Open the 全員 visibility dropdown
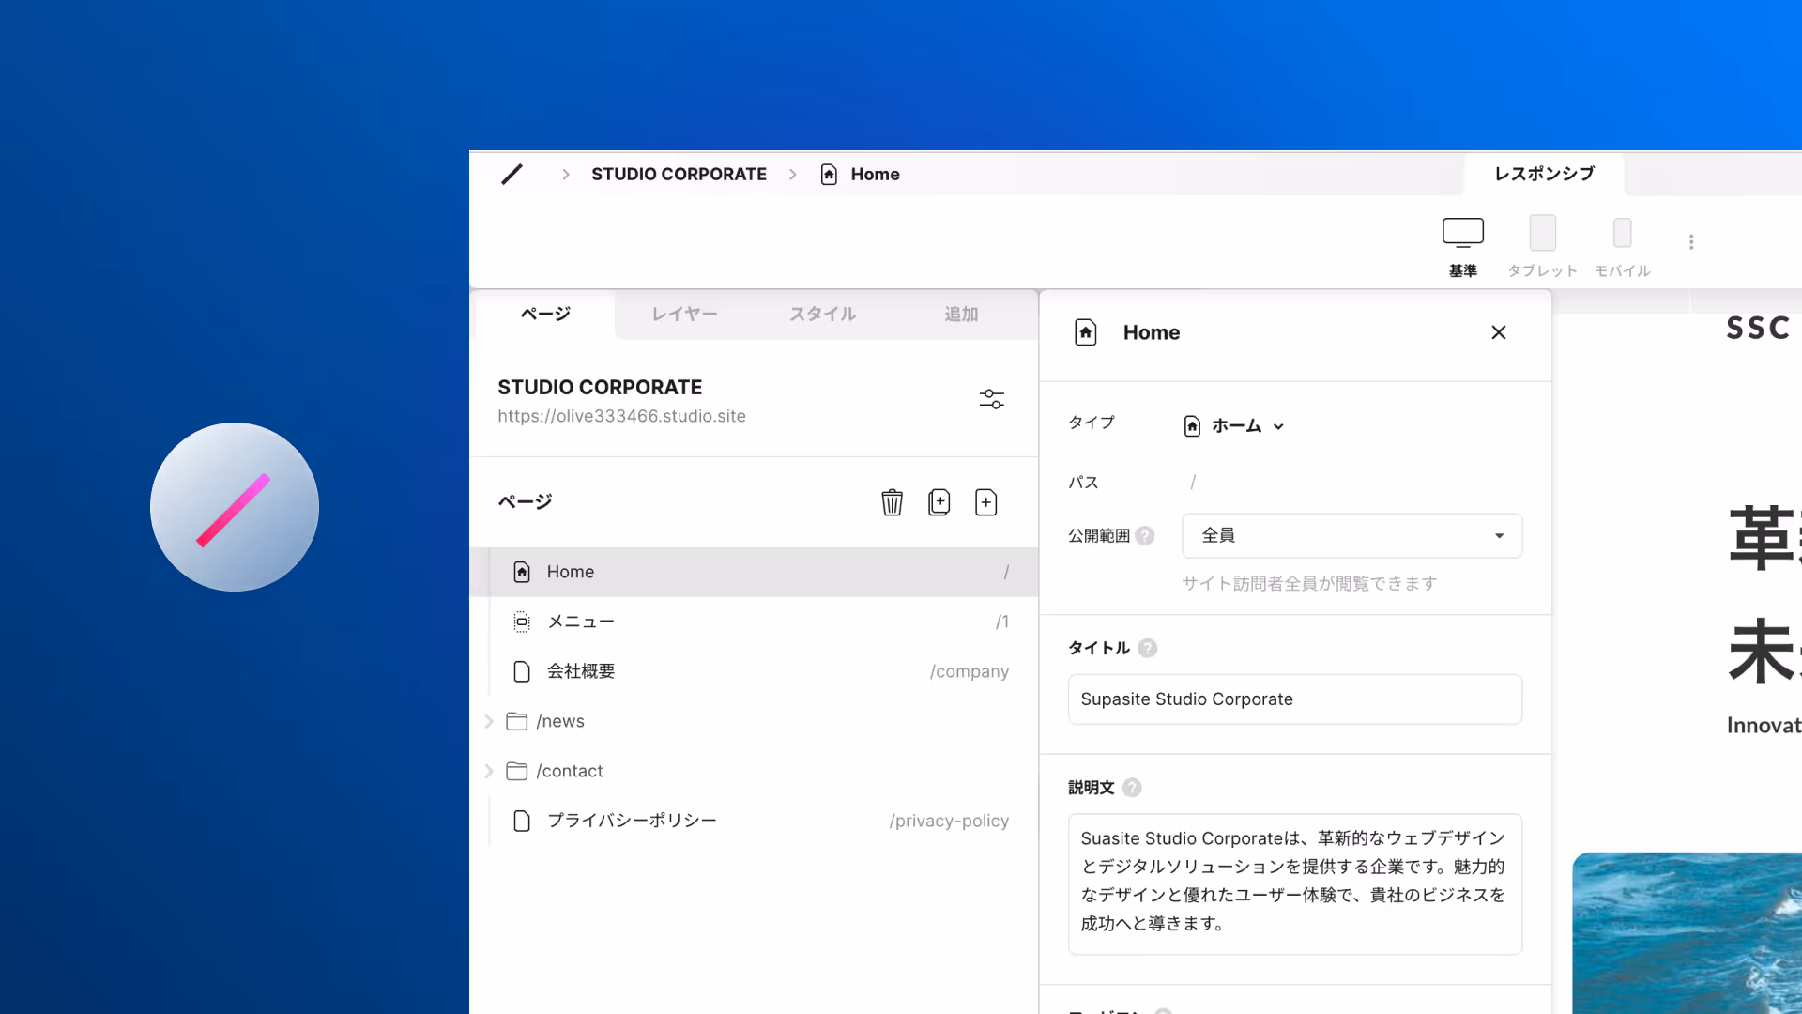 tap(1351, 535)
